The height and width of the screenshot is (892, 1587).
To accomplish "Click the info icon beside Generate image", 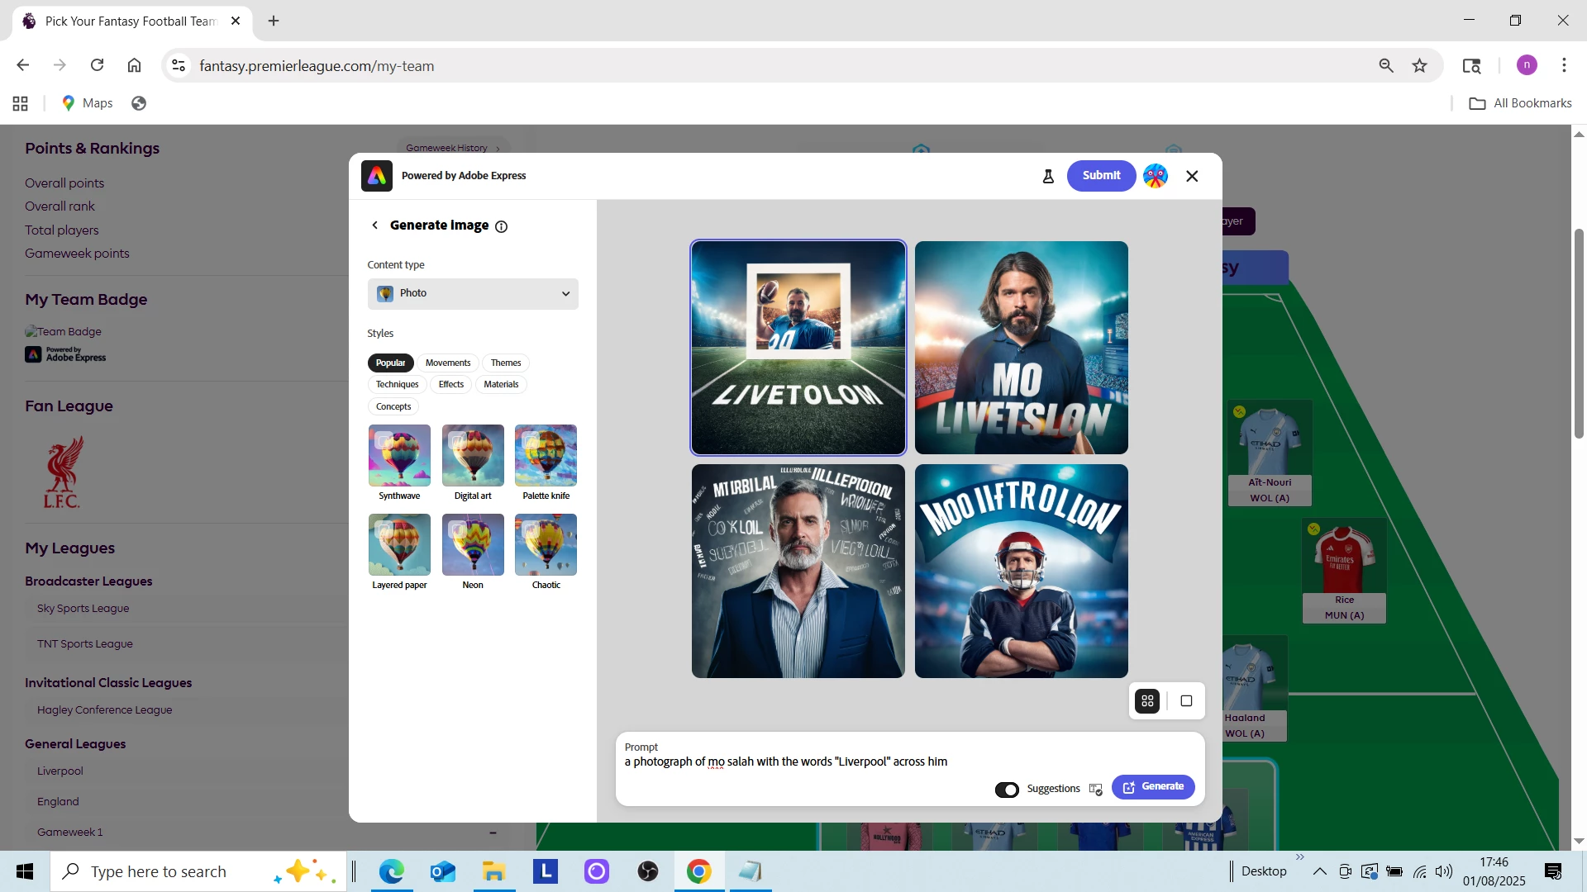I will 501,226.
